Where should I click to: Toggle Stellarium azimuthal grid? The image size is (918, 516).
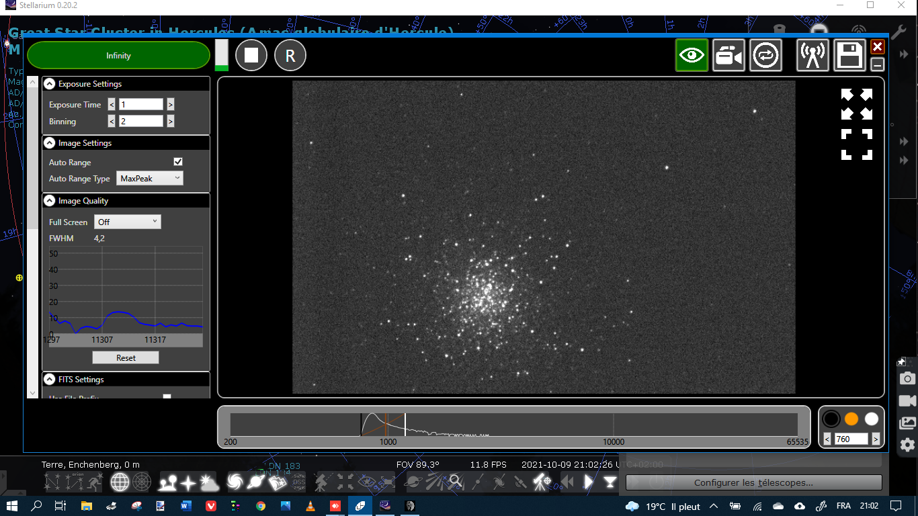(x=141, y=482)
